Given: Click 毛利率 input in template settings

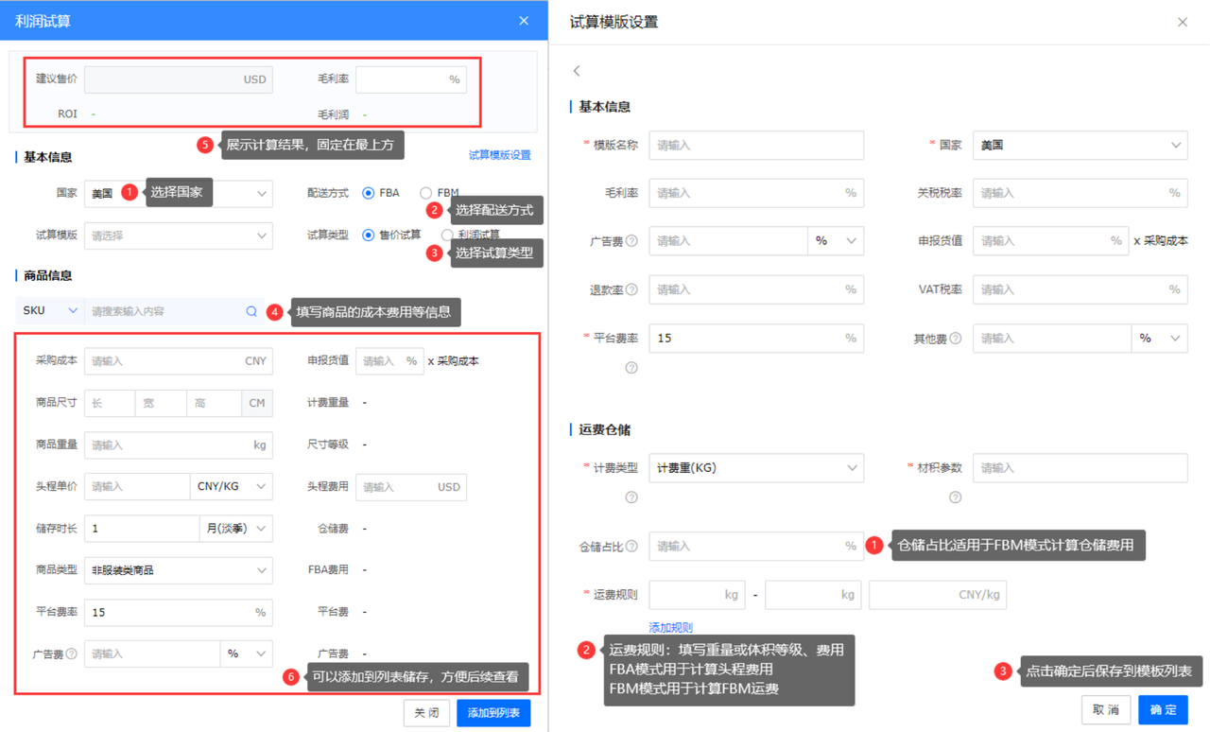Looking at the screenshot, I should click(x=756, y=193).
